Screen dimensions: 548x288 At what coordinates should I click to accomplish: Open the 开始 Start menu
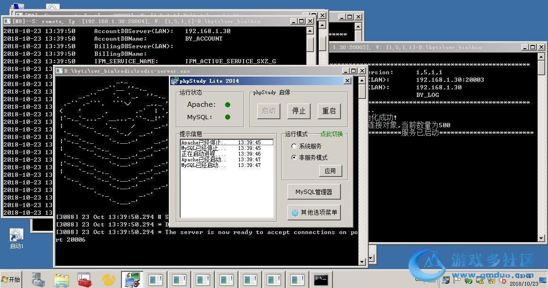click(11, 279)
